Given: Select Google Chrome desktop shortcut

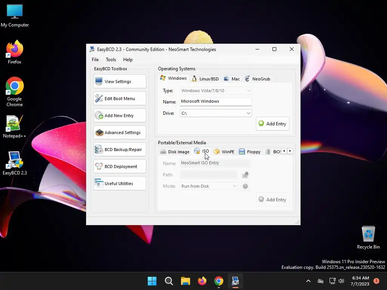Looking at the screenshot, I should [15, 92].
